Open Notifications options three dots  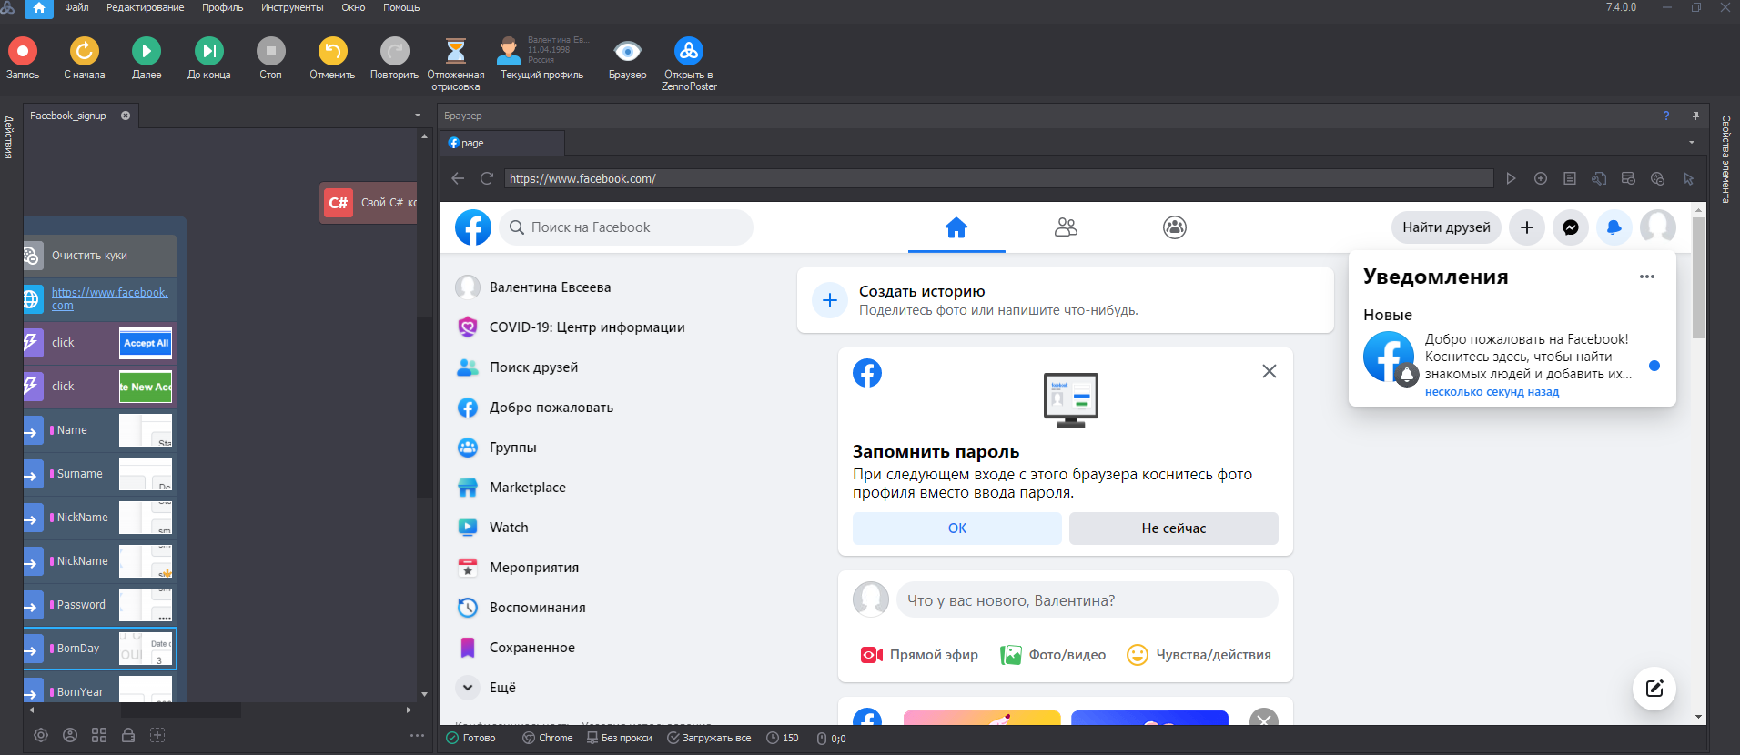click(x=1647, y=277)
